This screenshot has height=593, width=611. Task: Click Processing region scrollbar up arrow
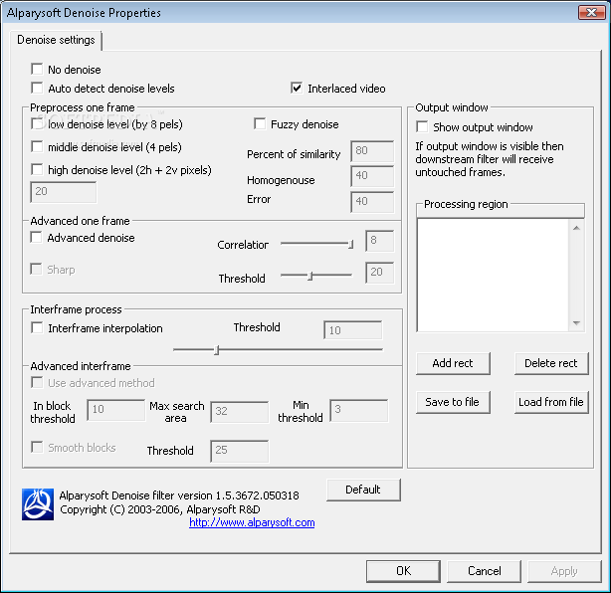point(577,228)
